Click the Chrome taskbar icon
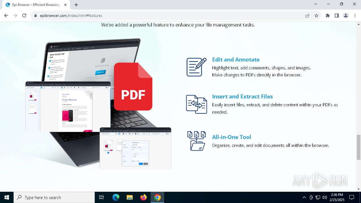The height and width of the screenshot is (203, 361). coord(157,197)
